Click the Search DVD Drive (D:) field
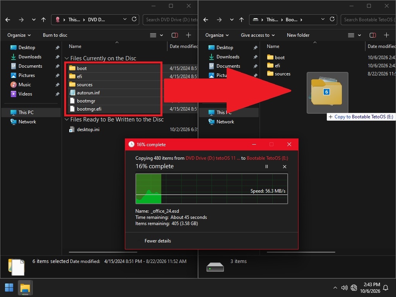This screenshot has width=396, height=297. 171,20
